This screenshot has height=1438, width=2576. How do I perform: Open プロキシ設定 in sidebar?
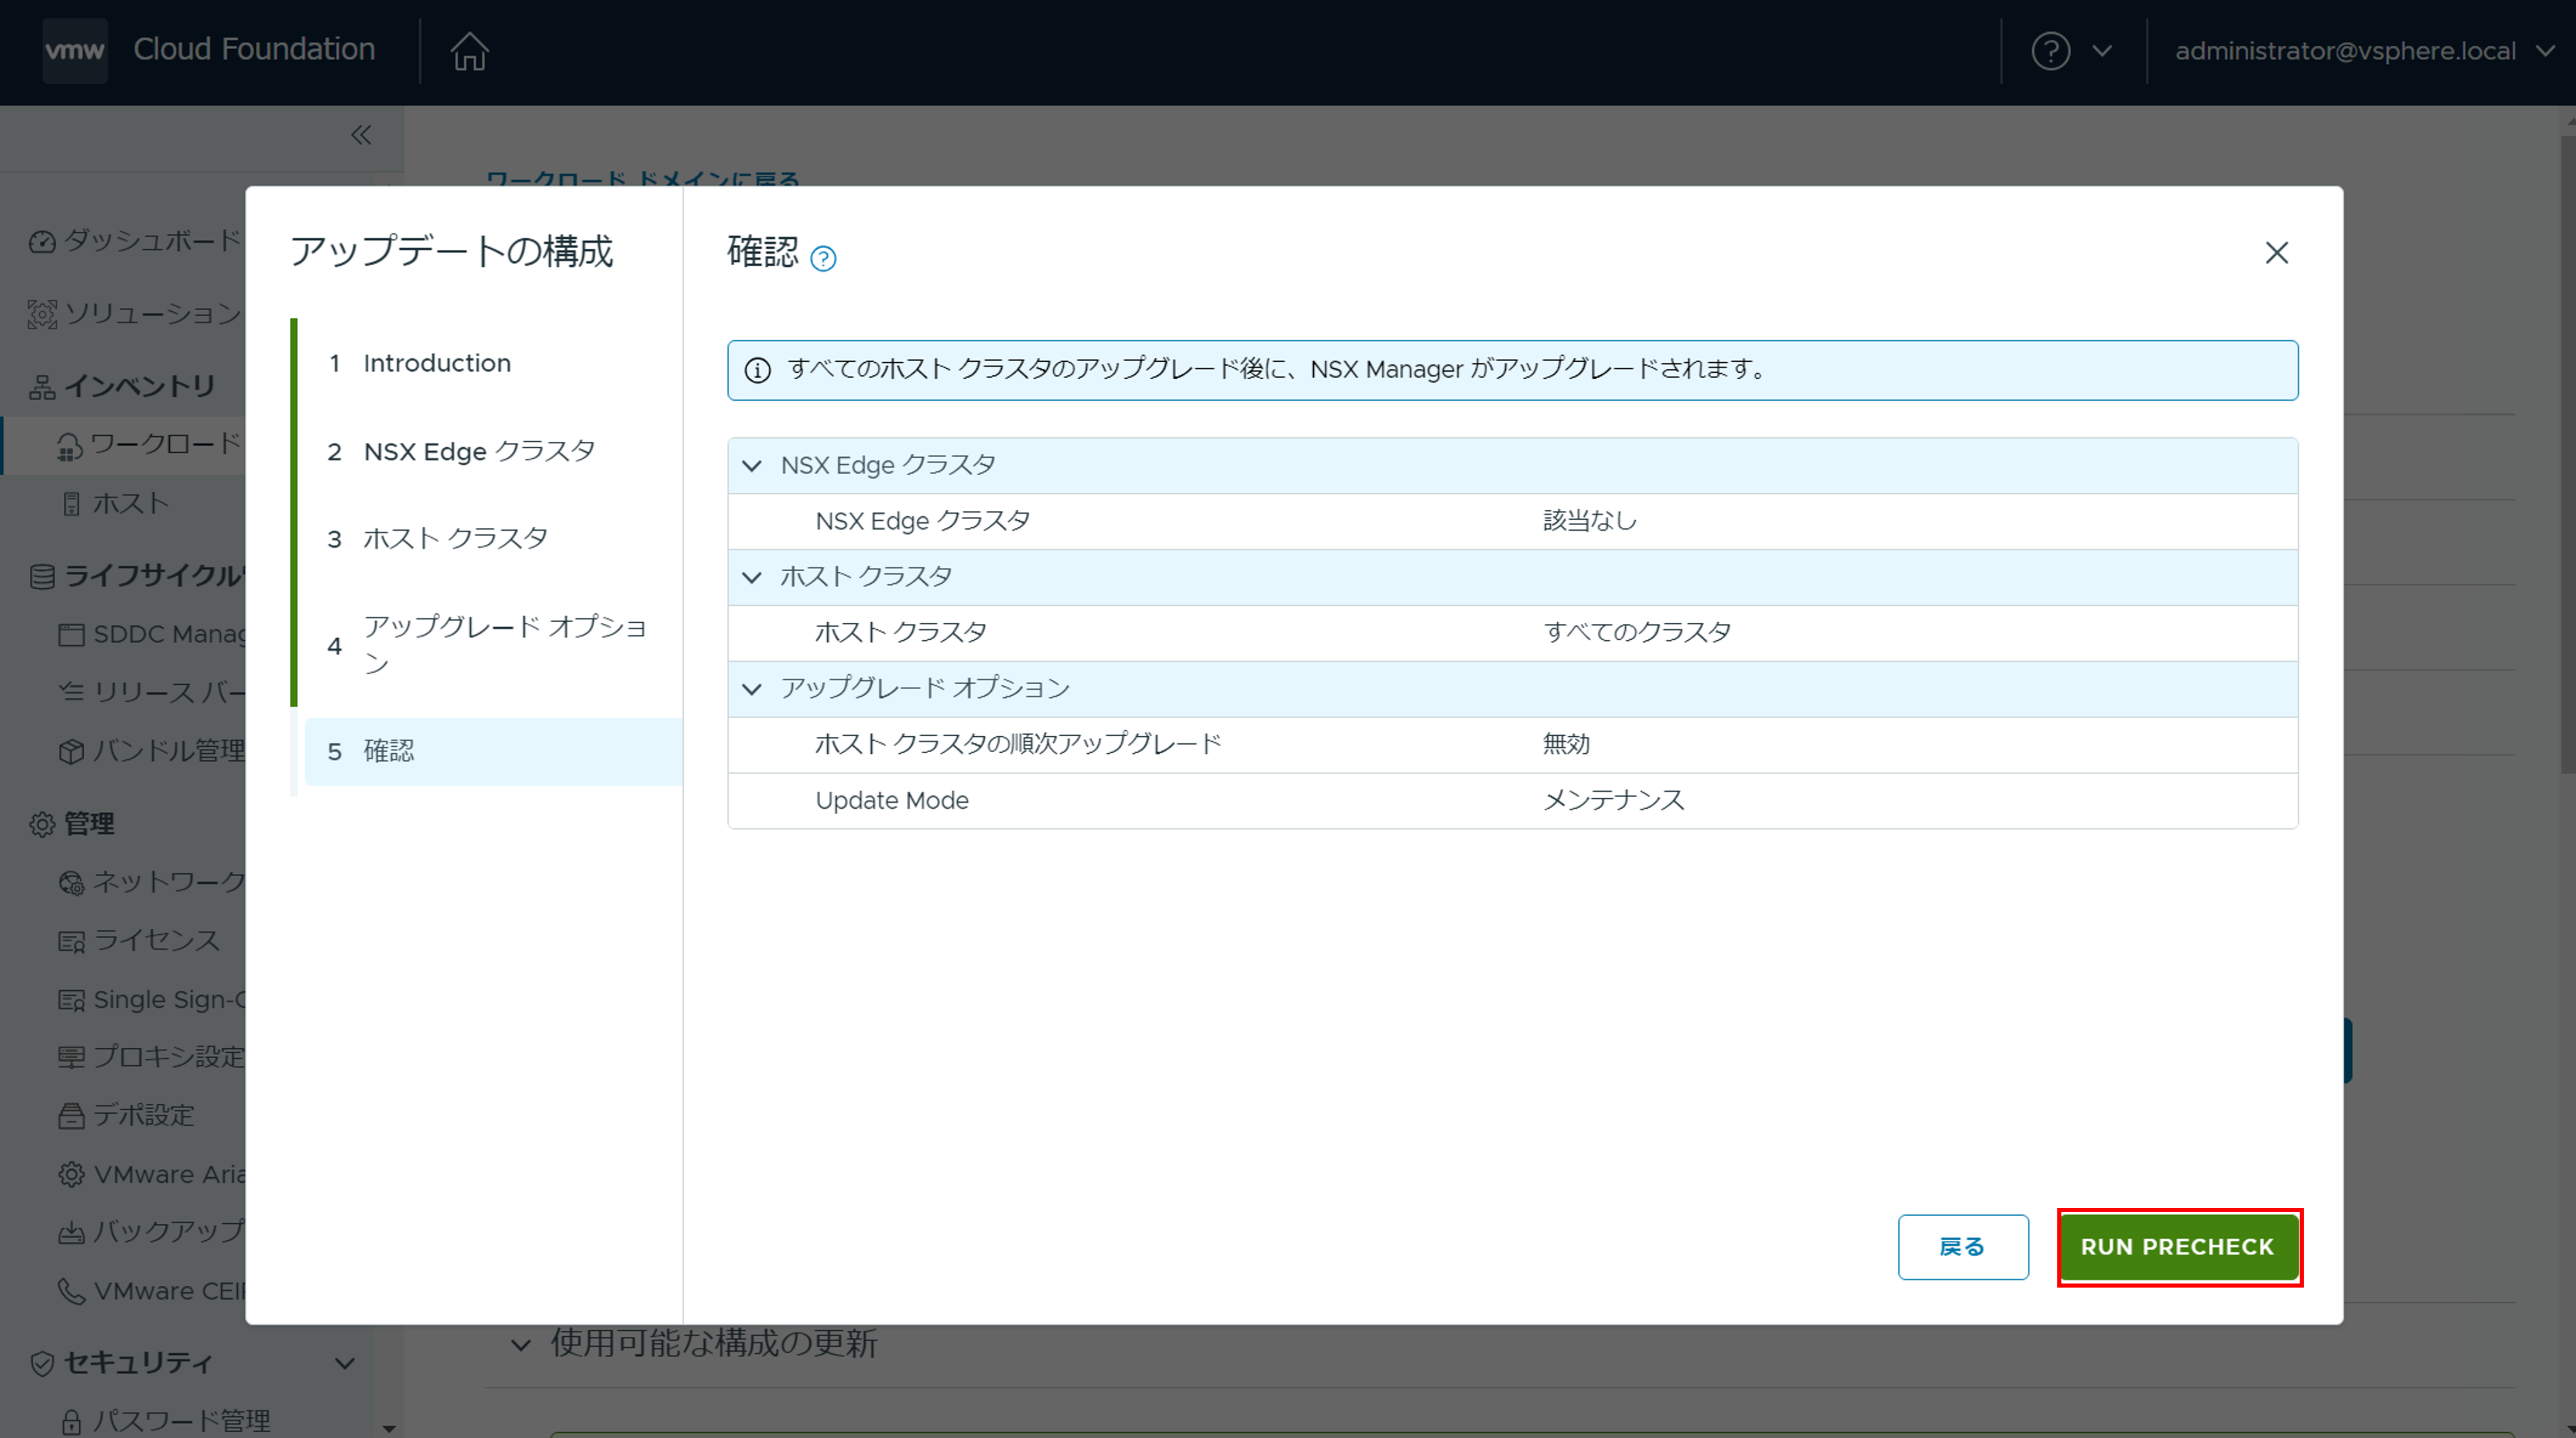click(x=152, y=1057)
